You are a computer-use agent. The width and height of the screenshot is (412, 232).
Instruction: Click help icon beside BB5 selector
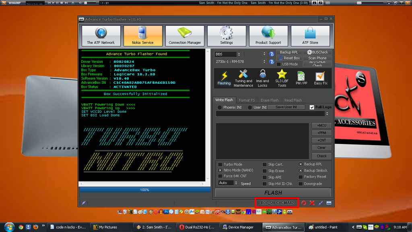(272, 54)
